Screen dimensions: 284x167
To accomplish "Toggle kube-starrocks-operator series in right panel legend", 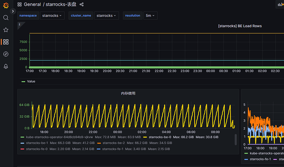I will point(267,153).
